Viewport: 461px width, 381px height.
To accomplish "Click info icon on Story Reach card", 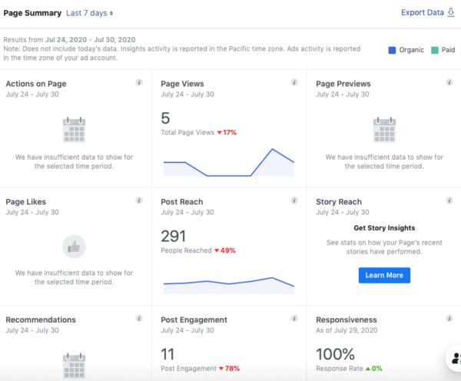I will [449, 200].
